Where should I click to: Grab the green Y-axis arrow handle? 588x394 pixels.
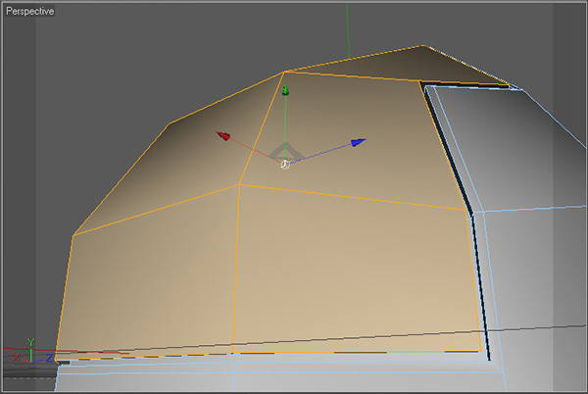(x=285, y=91)
